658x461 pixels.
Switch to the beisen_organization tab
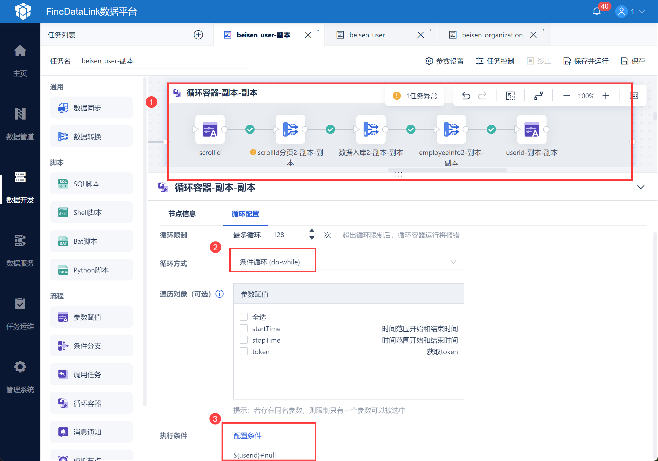tap(492, 35)
